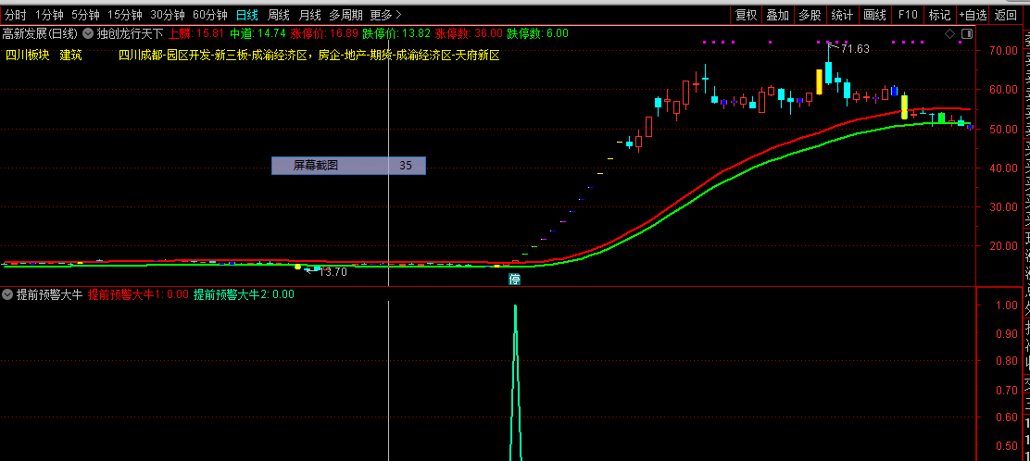Open the main chart indicator dropdown arrow
This screenshot has height=461, width=1030.
[x=88, y=33]
